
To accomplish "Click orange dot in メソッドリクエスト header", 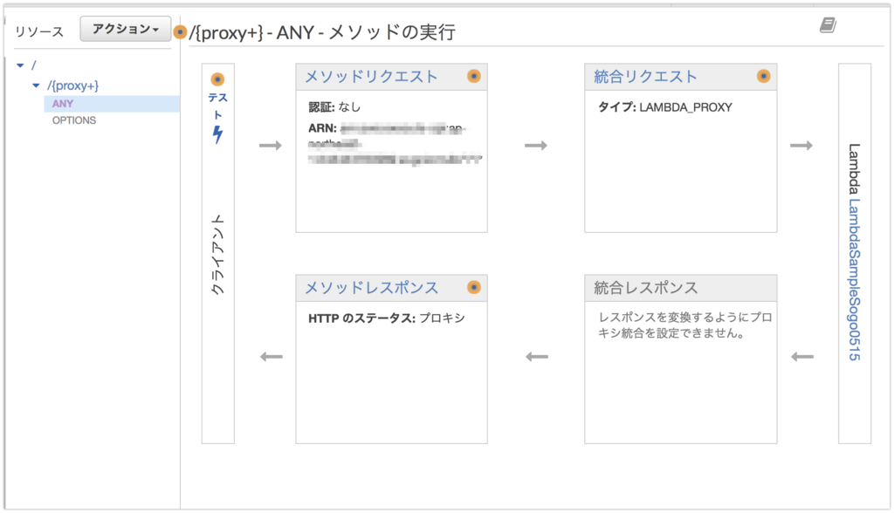I will click(x=474, y=77).
